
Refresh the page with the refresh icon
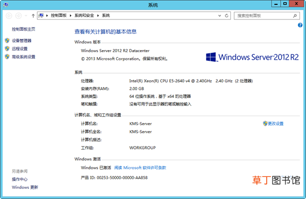[x=226, y=16]
